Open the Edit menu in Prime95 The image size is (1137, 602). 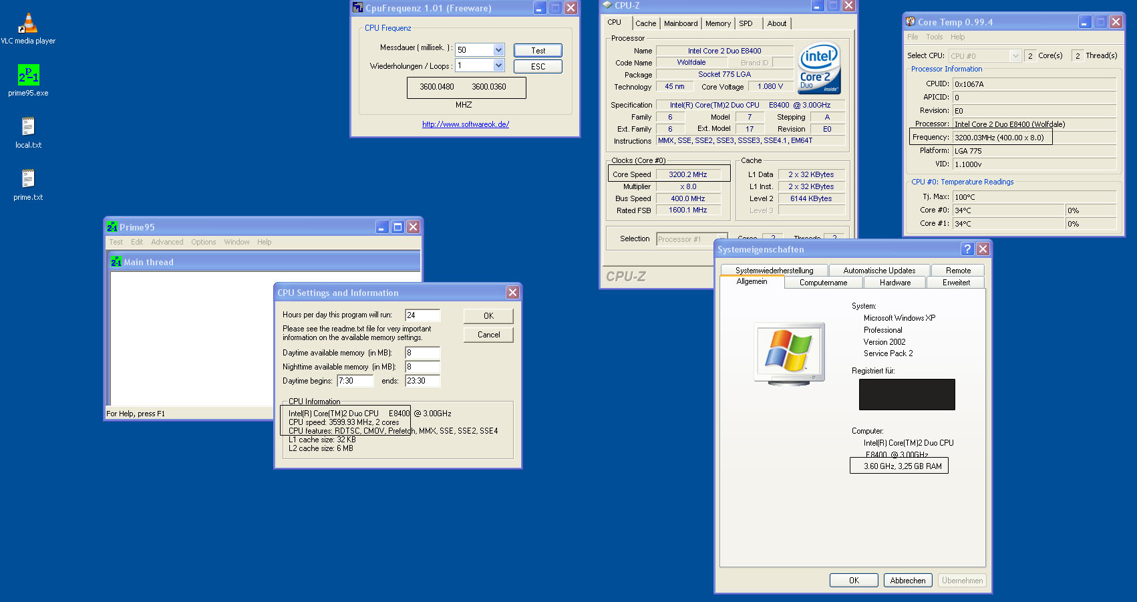(137, 243)
